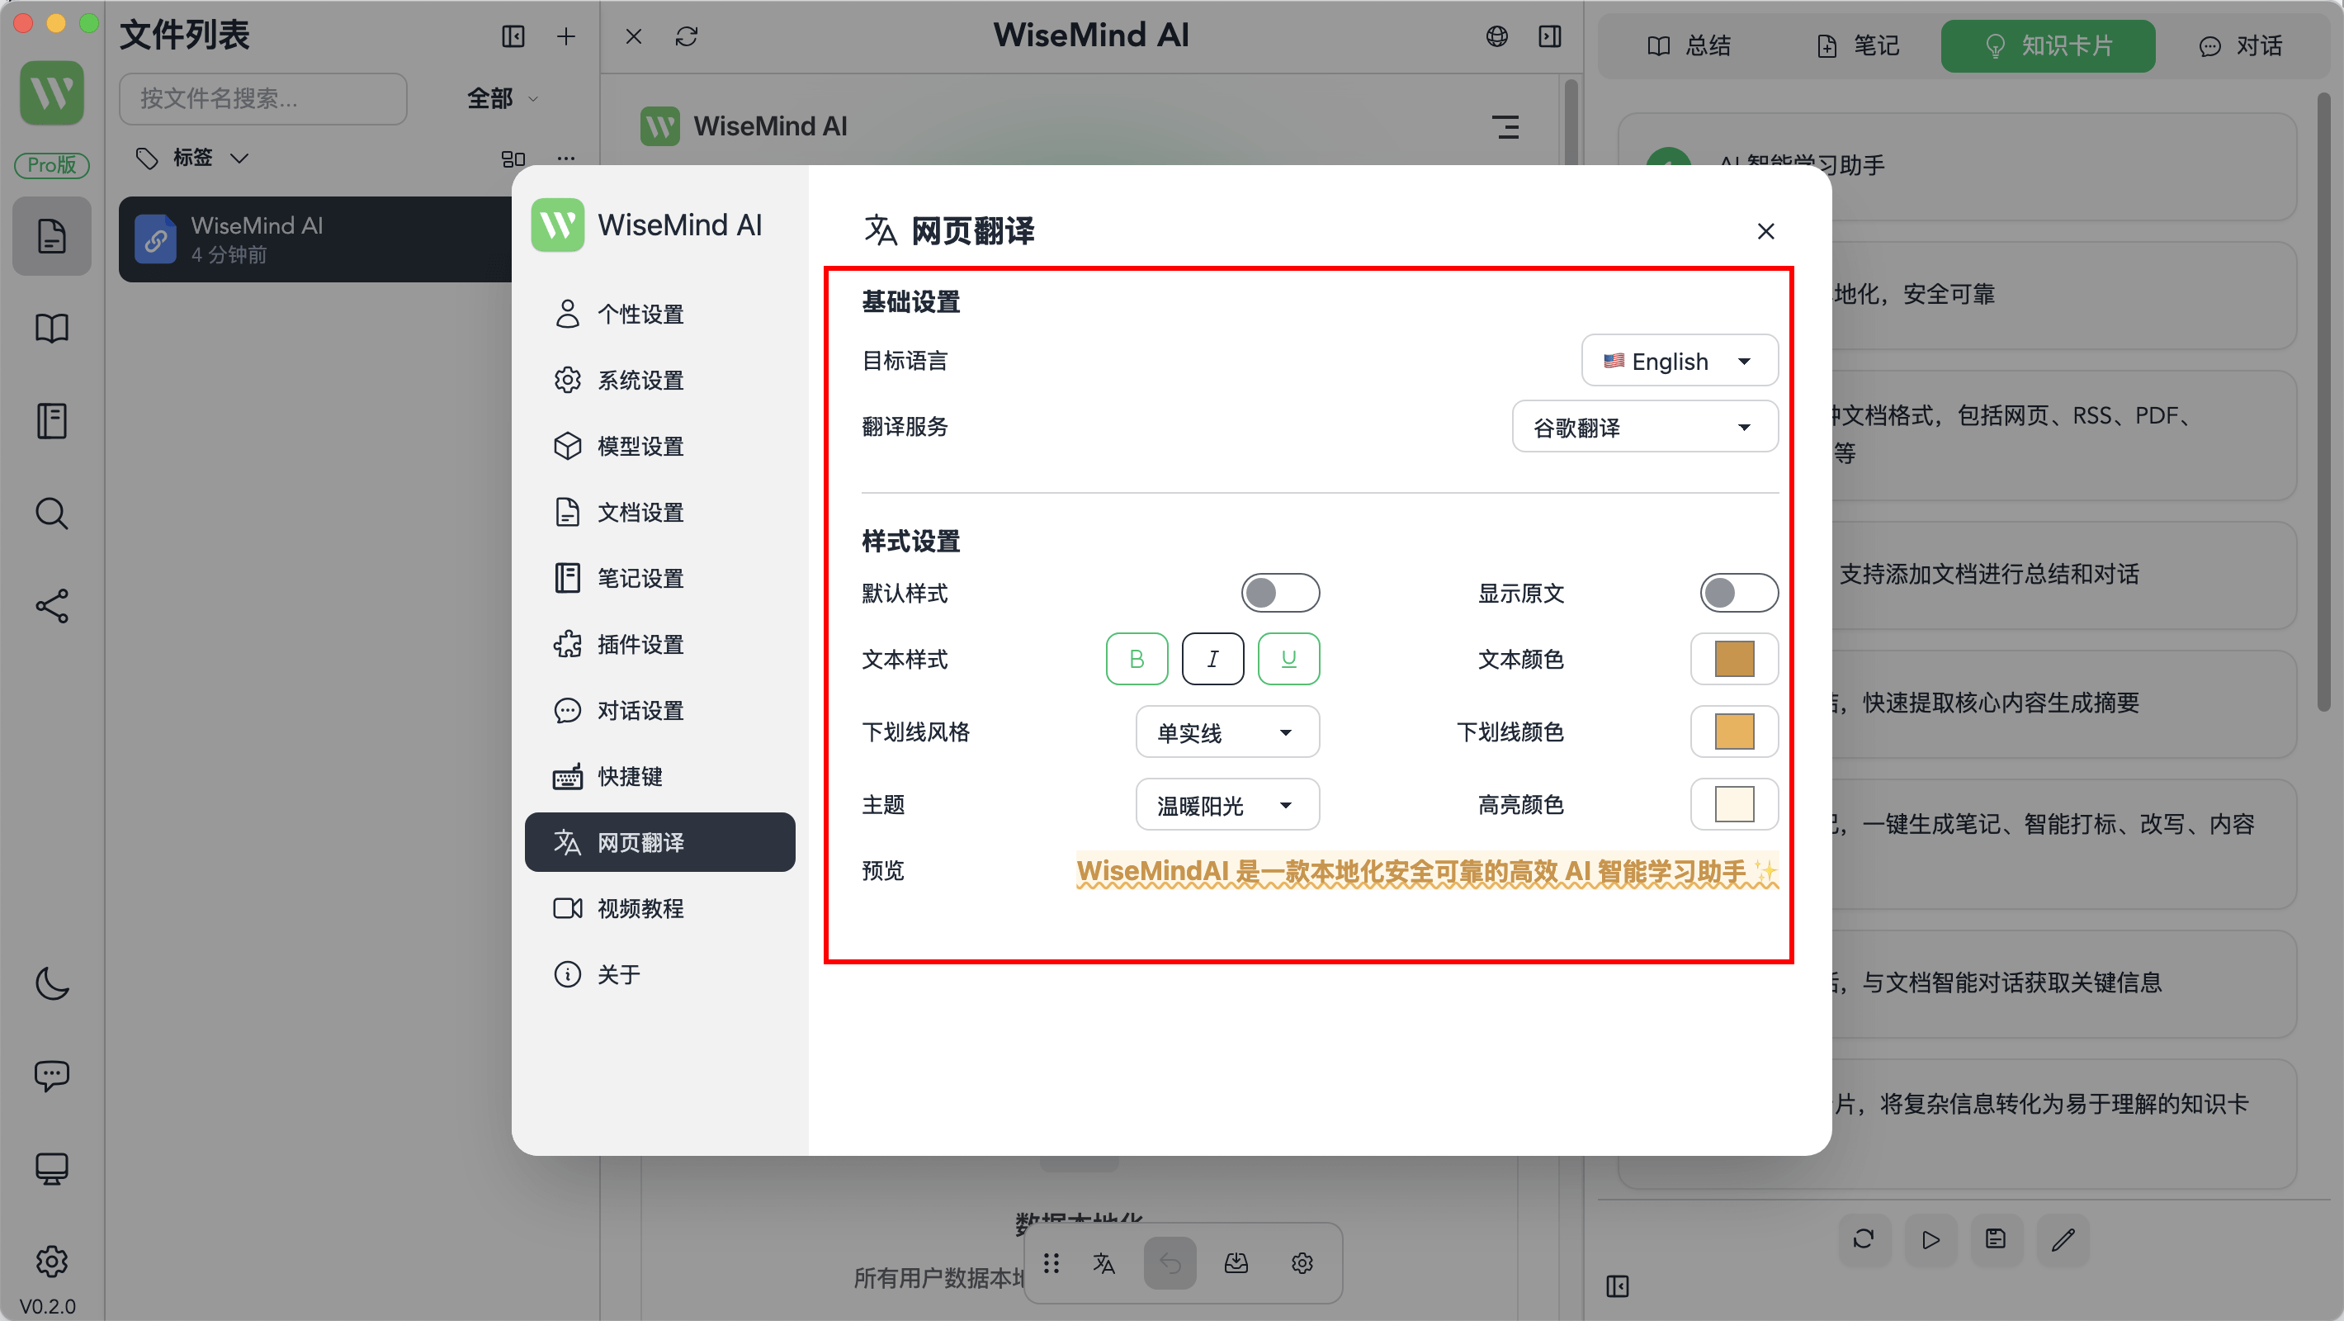The height and width of the screenshot is (1321, 2344).
Task: Play knowledge cards with play icon
Action: tap(1930, 1240)
